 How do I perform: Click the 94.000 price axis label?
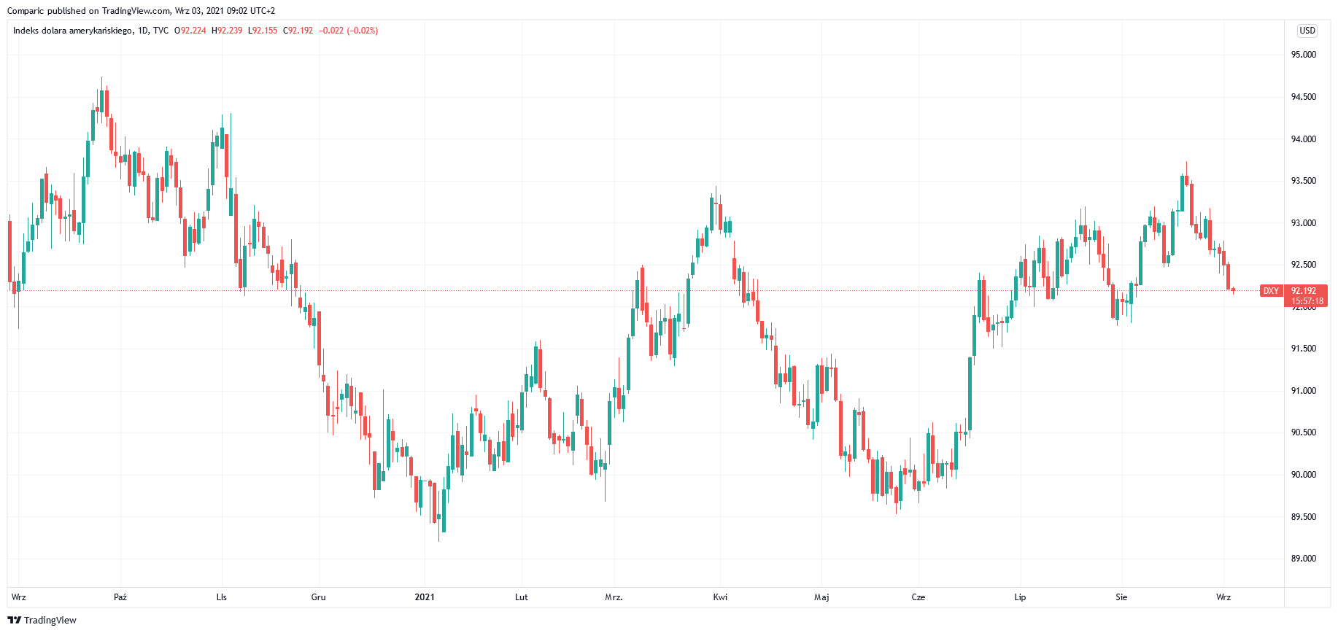click(1304, 139)
